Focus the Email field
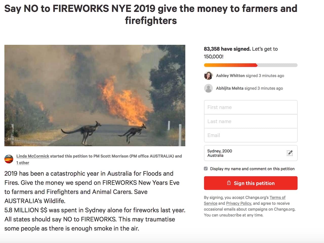324x243 pixels. (x=251, y=135)
